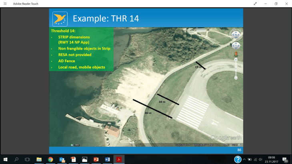The width and height of the screenshot is (292, 164).
Task: Click the blue help question mark icon
Action: 238,160
